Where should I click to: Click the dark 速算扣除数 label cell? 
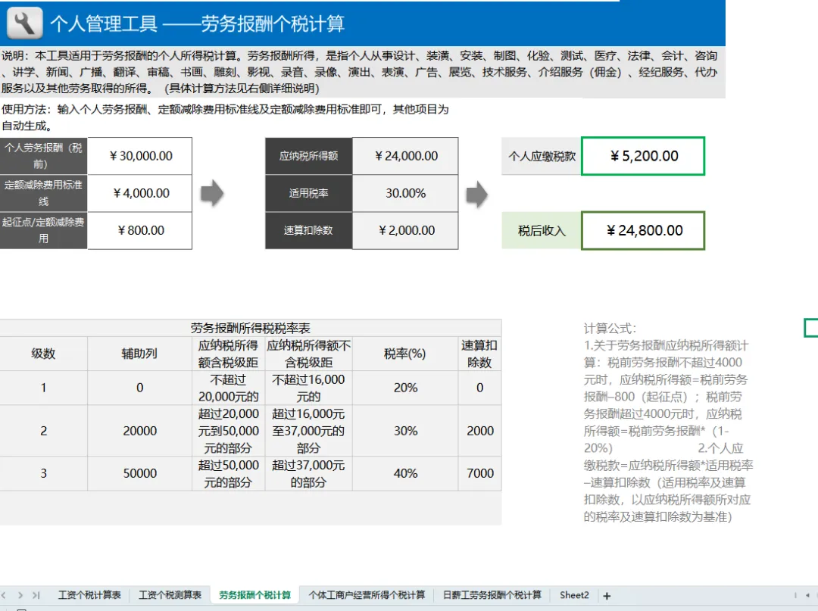[x=309, y=230]
